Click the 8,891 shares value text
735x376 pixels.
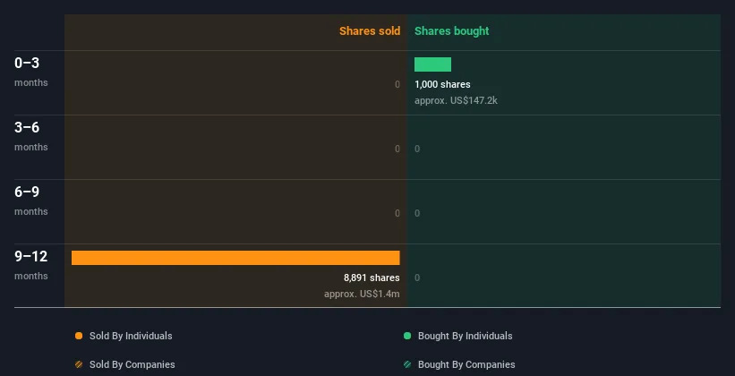click(x=372, y=278)
